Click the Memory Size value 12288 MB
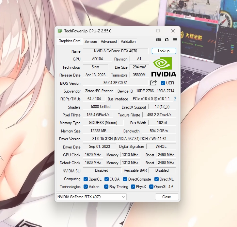Image resolution: width=237 pixels, height=227 pixels. 98,131
